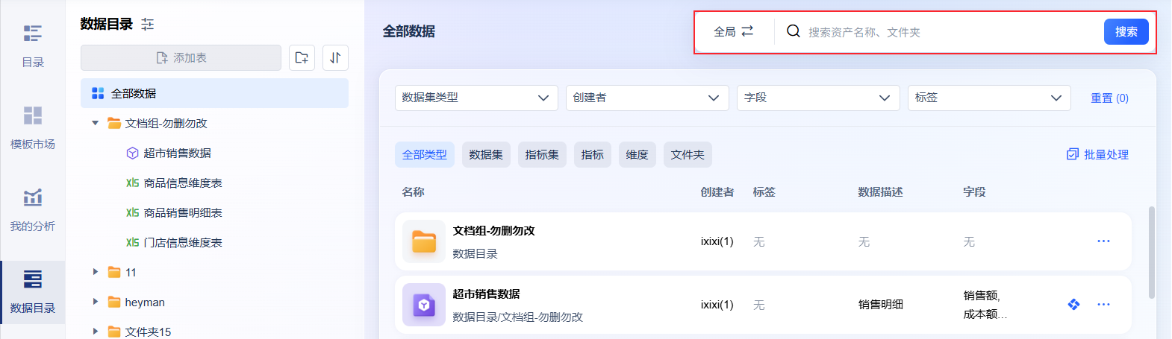Click the 搜索 button
1172x339 pixels.
click(1126, 31)
